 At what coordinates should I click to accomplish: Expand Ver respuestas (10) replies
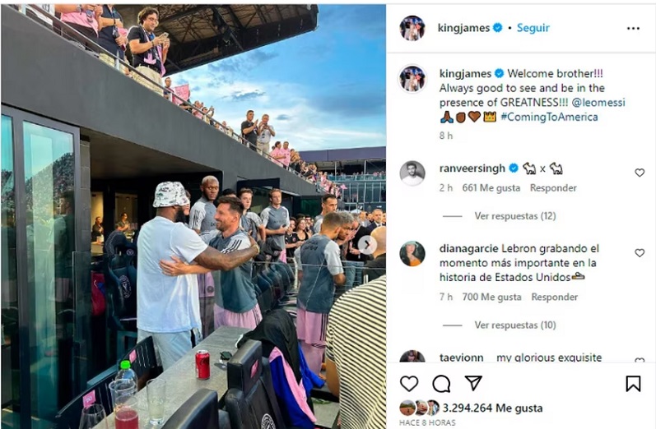[x=515, y=325]
